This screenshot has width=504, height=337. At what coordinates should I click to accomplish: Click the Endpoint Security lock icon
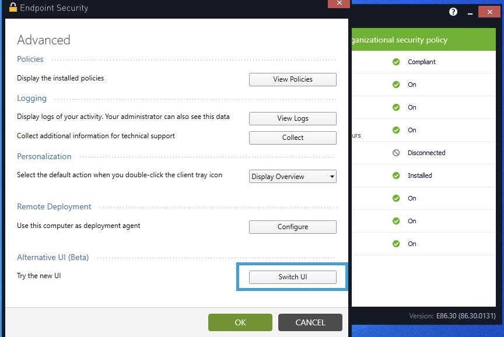click(13, 7)
